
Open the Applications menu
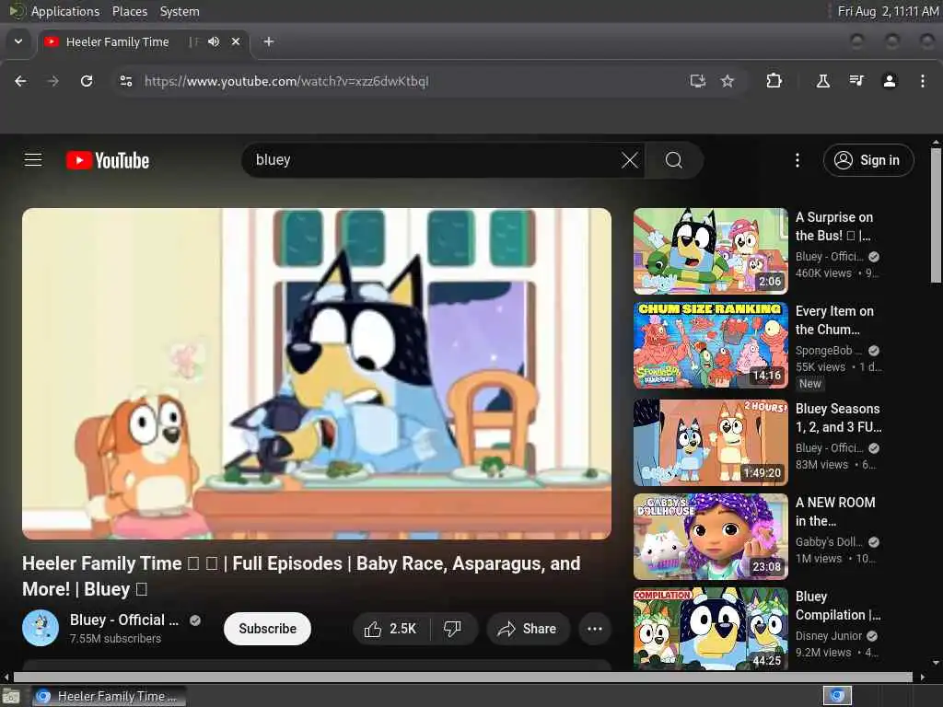[x=65, y=11]
